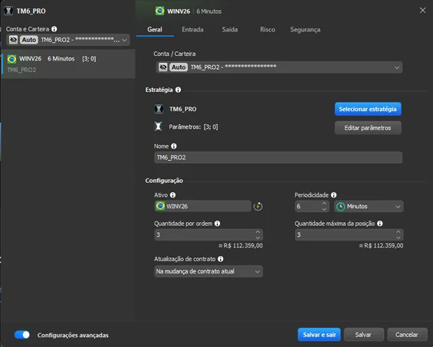The height and width of the screenshot is (347, 433).
Task: Select WINV26 6 Minutos row in left list
Action: pyautogui.click(x=68, y=64)
